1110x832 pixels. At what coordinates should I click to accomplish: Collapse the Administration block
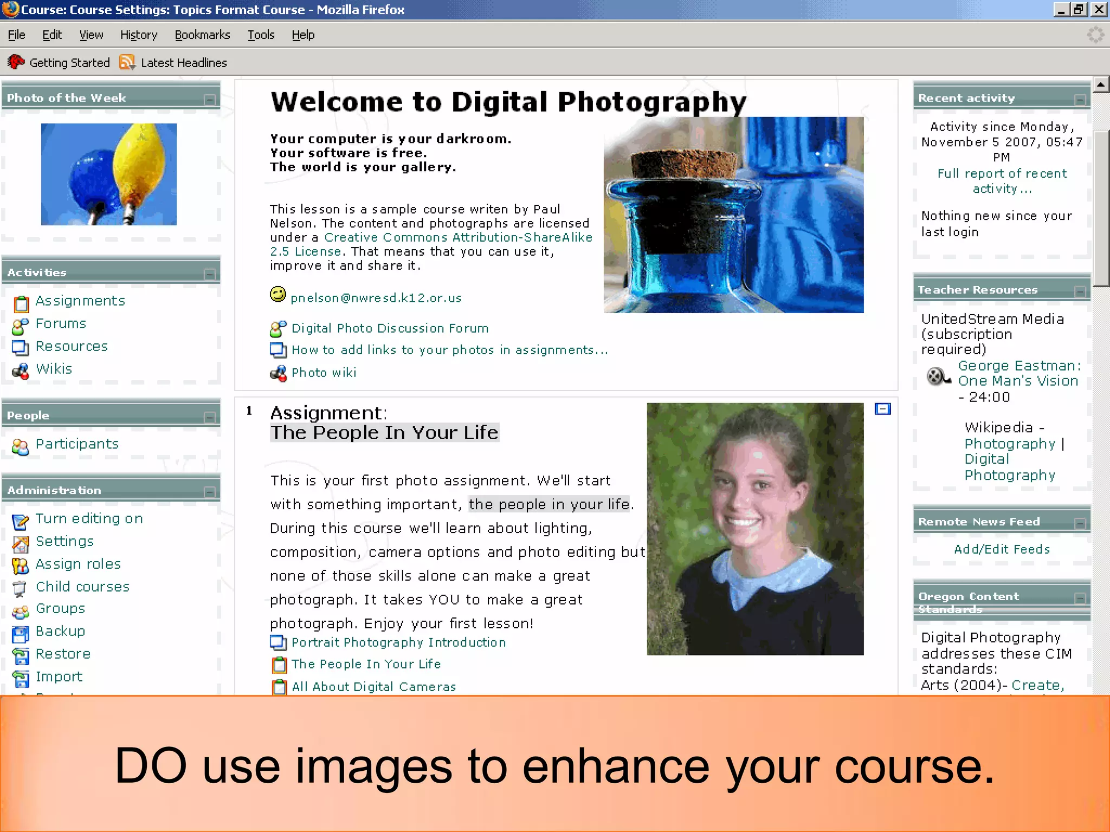210,492
